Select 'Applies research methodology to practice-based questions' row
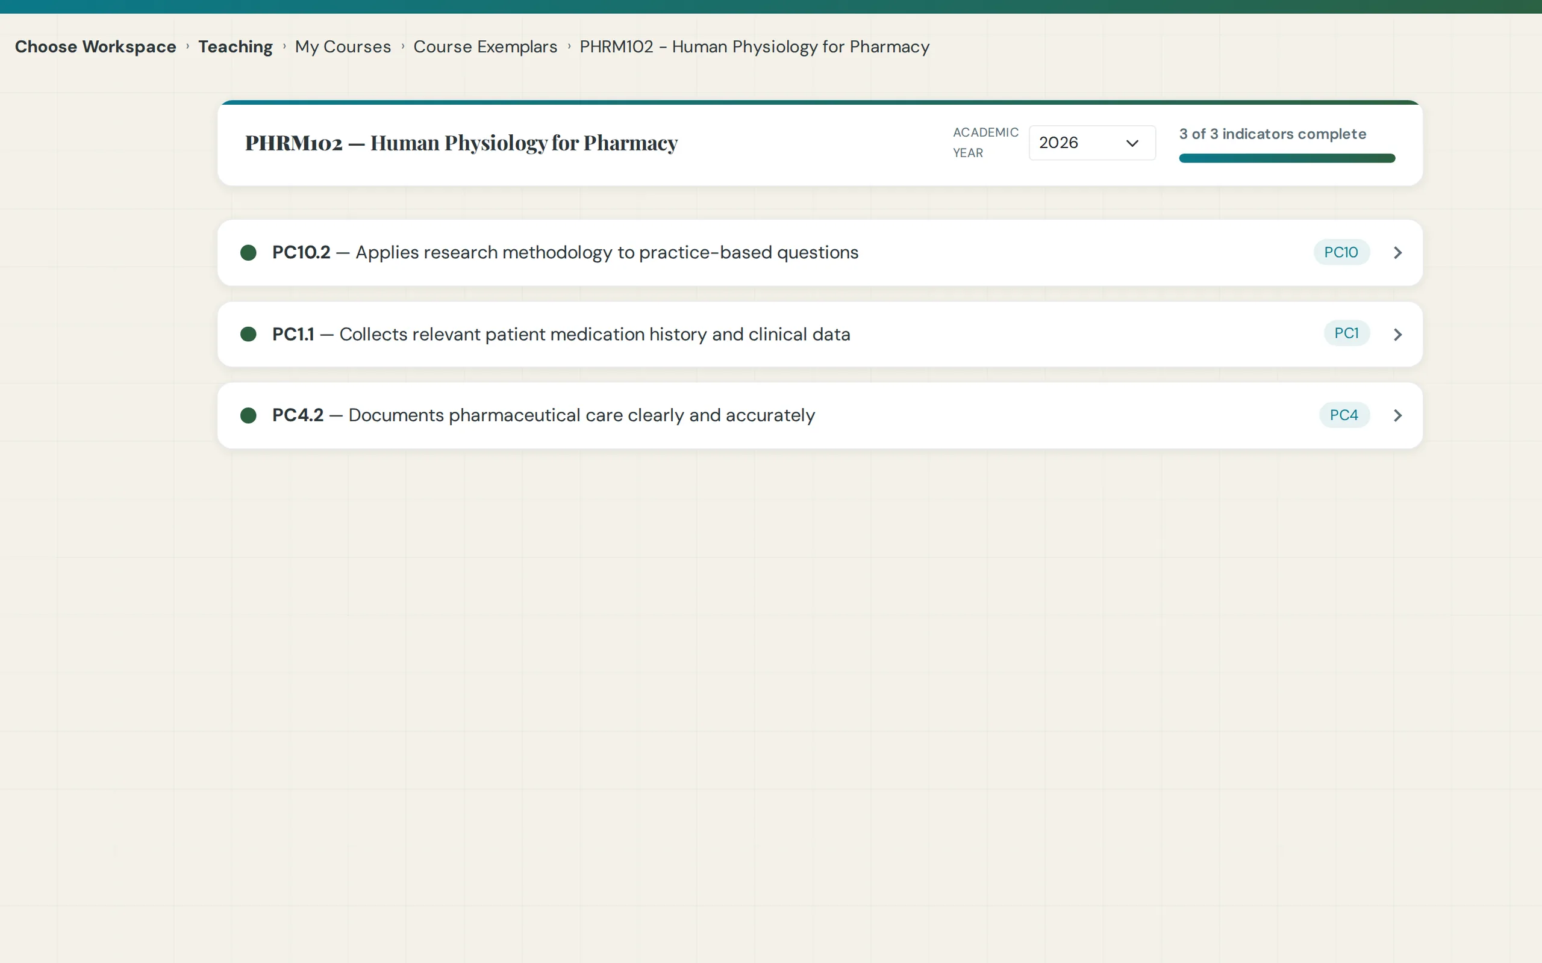Viewport: 1542px width, 963px height. 820,253
